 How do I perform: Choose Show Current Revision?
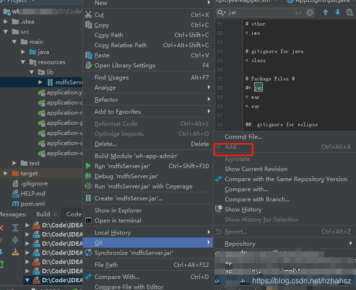click(285, 169)
